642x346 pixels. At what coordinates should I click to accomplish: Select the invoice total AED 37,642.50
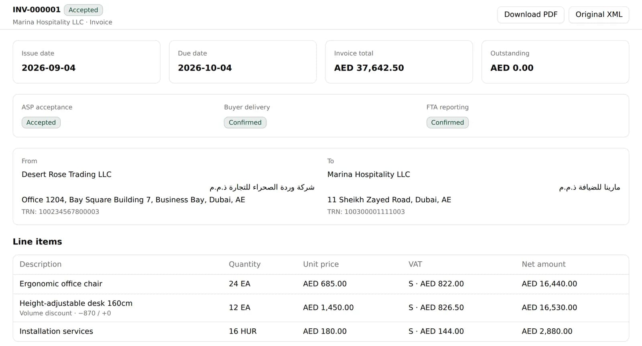point(369,68)
